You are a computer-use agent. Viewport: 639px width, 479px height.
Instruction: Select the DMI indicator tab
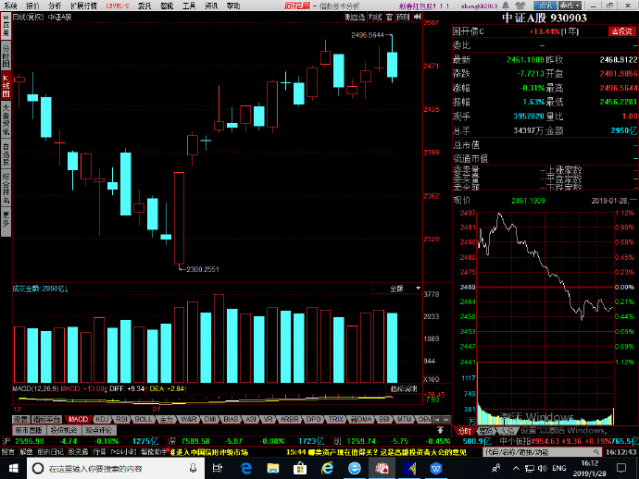(210, 419)
